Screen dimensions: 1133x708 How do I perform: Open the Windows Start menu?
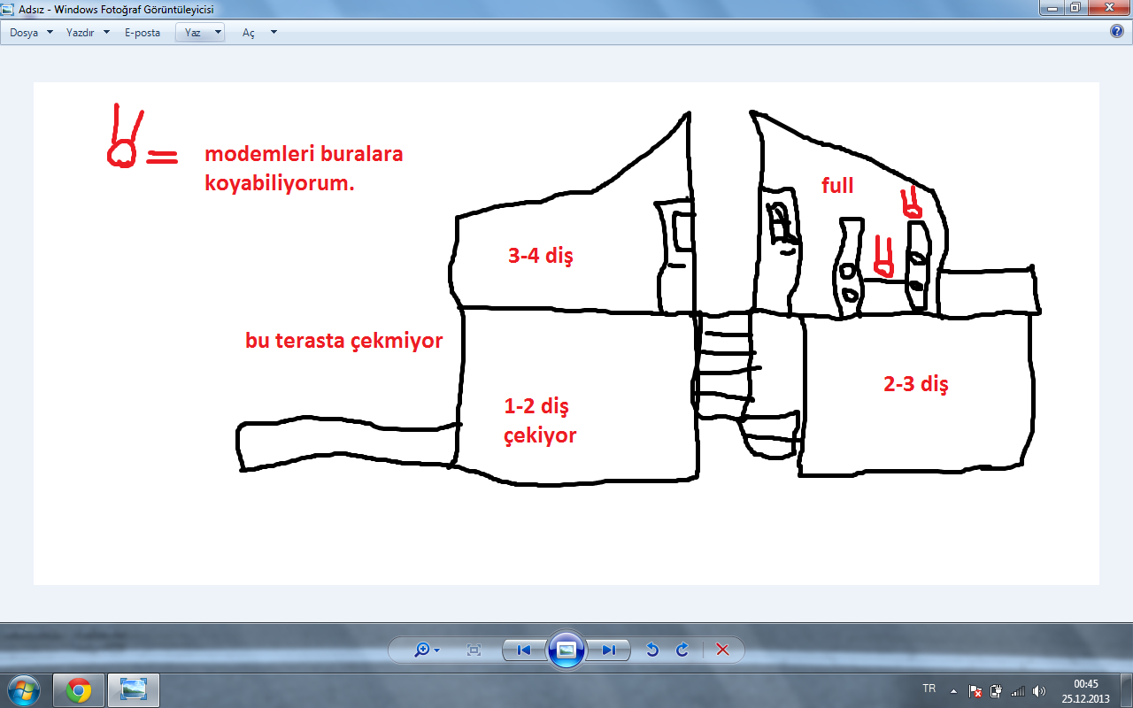(23, 690)
